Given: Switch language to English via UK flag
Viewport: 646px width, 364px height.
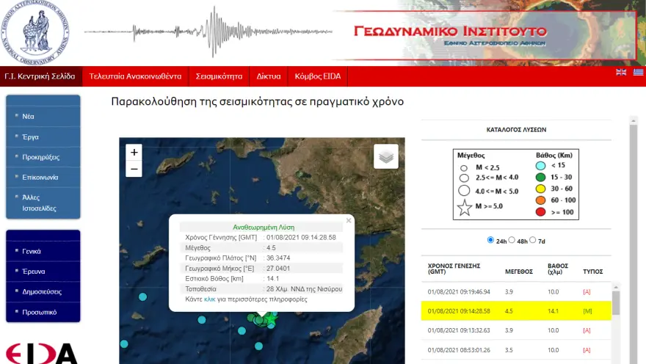Looking at the screenshot, I should pyautogui.click(x=621, y=72).
